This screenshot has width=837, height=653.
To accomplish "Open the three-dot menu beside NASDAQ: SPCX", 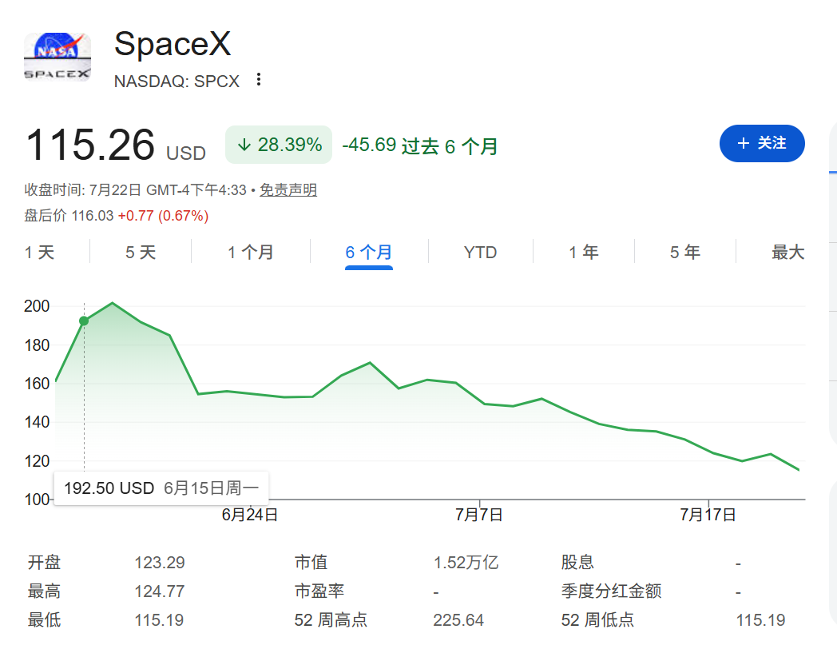I will [258, 80].
